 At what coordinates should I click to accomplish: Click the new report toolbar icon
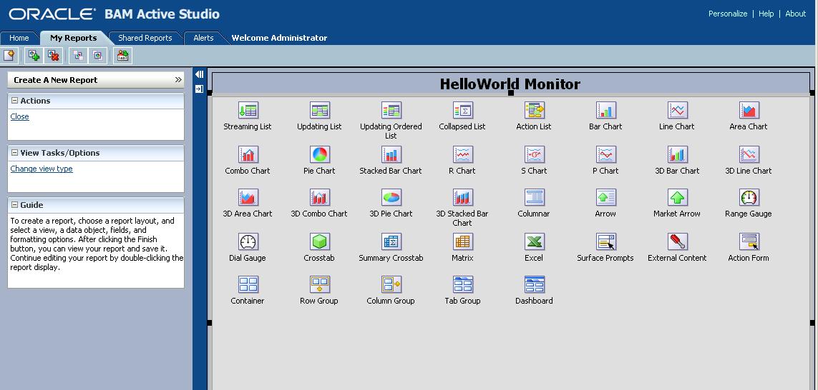[x=9, y=56]
